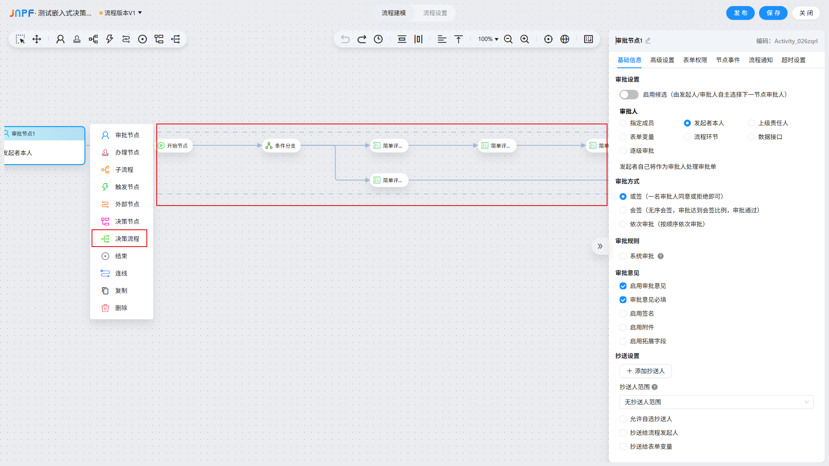Screen dimensions: 829x466
Task: Click the zoom in magnifier icon
Action: [x=525, y=39]
